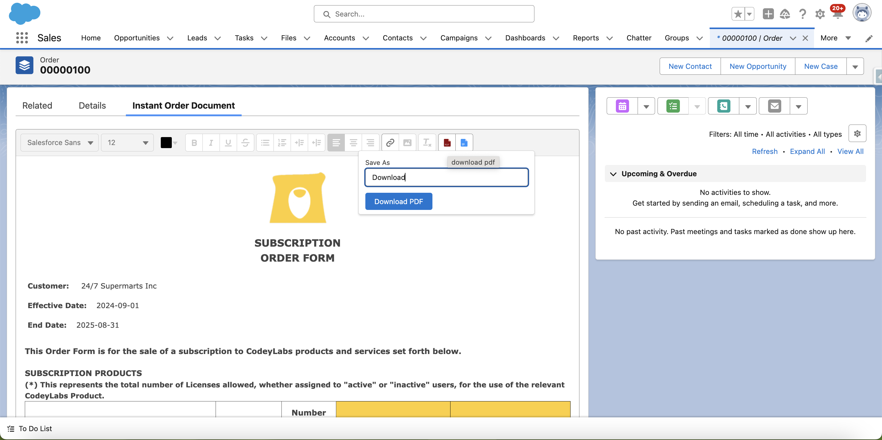The image size is (882, 440).
Task: Click the Expand All link
Action: point(807,151)
